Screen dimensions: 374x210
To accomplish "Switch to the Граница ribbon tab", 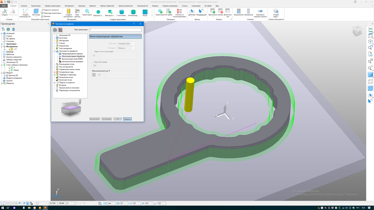I will tap(82, 6).
